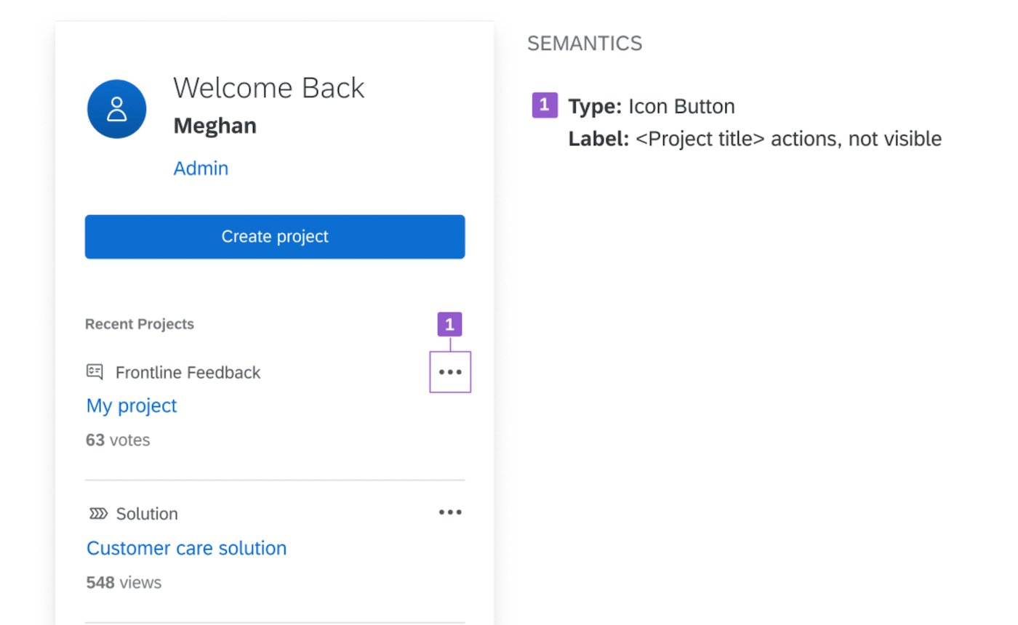Viewport: 1018px width, 625px height.
Task: Click the Frontline Feedback project type icon
Action: click(95, 372)
